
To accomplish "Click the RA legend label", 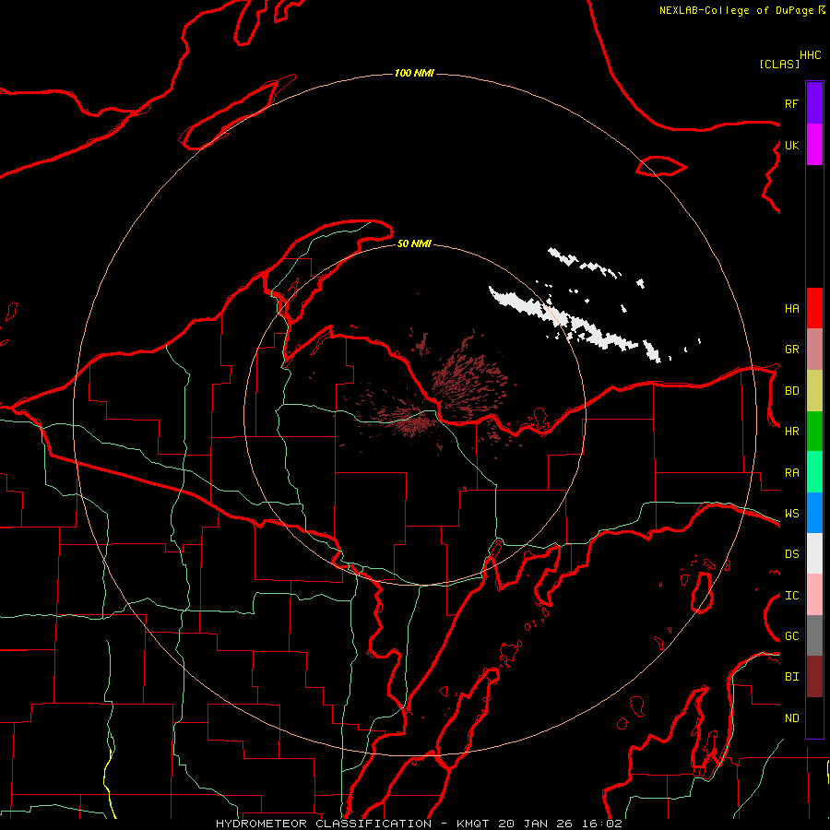I will coord(791,473).
